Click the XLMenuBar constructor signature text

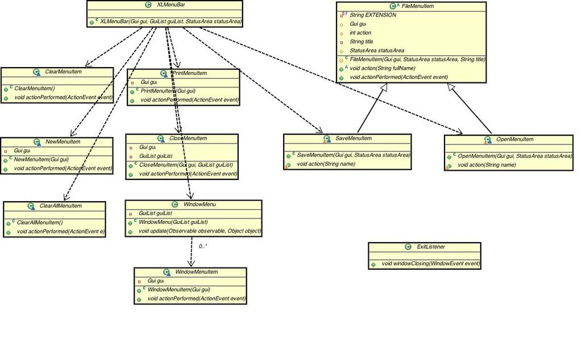[x=171, y=22]
